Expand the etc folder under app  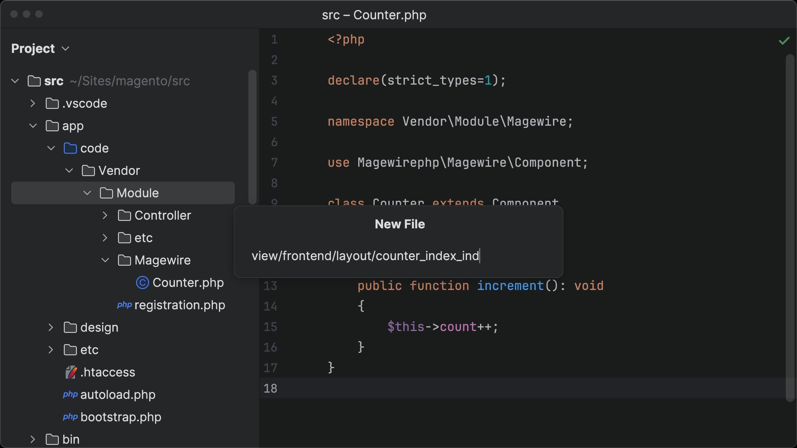[51, 350]
